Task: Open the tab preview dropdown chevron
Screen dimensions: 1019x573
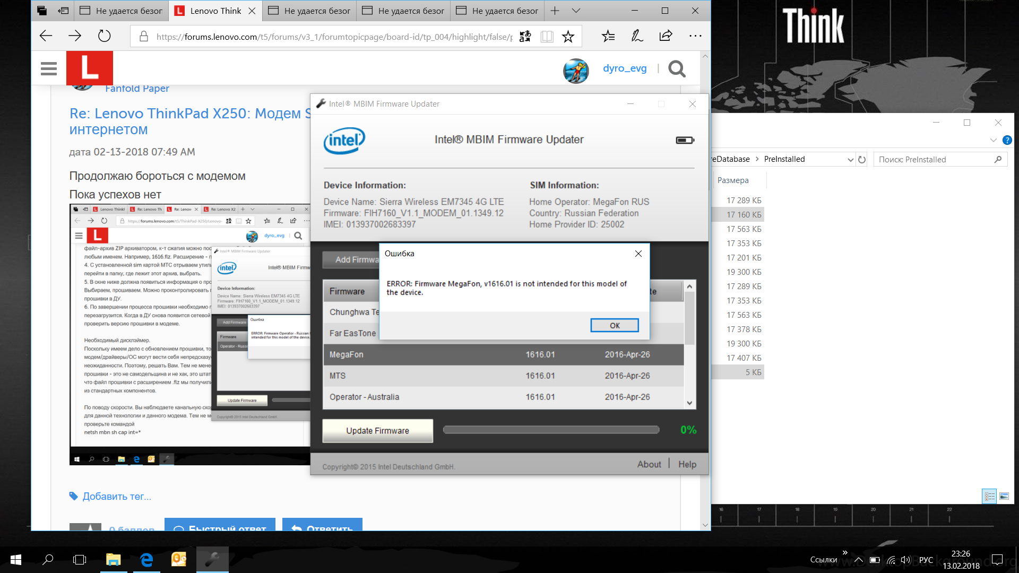Action: [x=576, y=11]
